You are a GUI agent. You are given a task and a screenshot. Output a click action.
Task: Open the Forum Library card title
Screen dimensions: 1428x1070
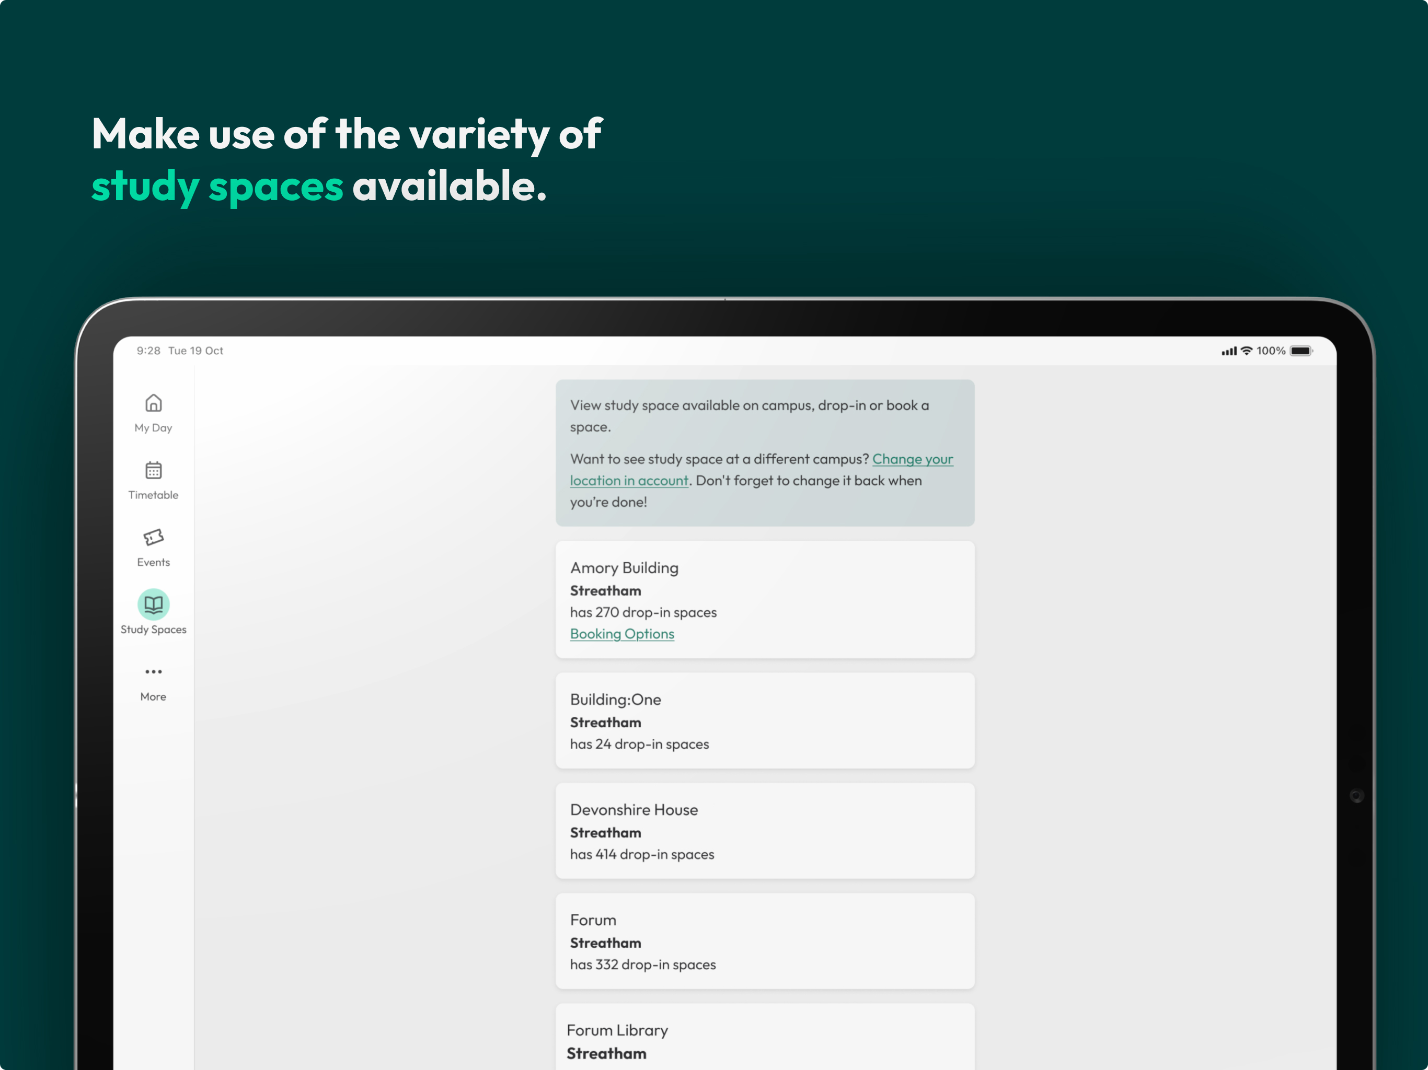pos(617,1030)
